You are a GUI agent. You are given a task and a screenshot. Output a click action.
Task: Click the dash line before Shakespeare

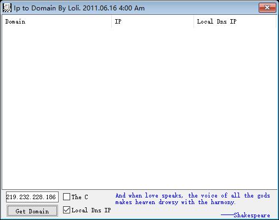(227, 215)
